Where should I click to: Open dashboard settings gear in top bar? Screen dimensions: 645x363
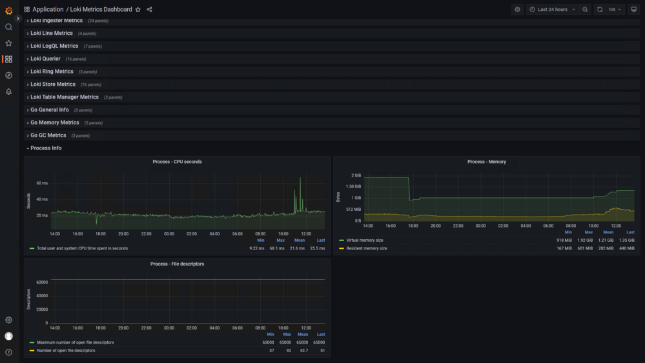[517, 10]
